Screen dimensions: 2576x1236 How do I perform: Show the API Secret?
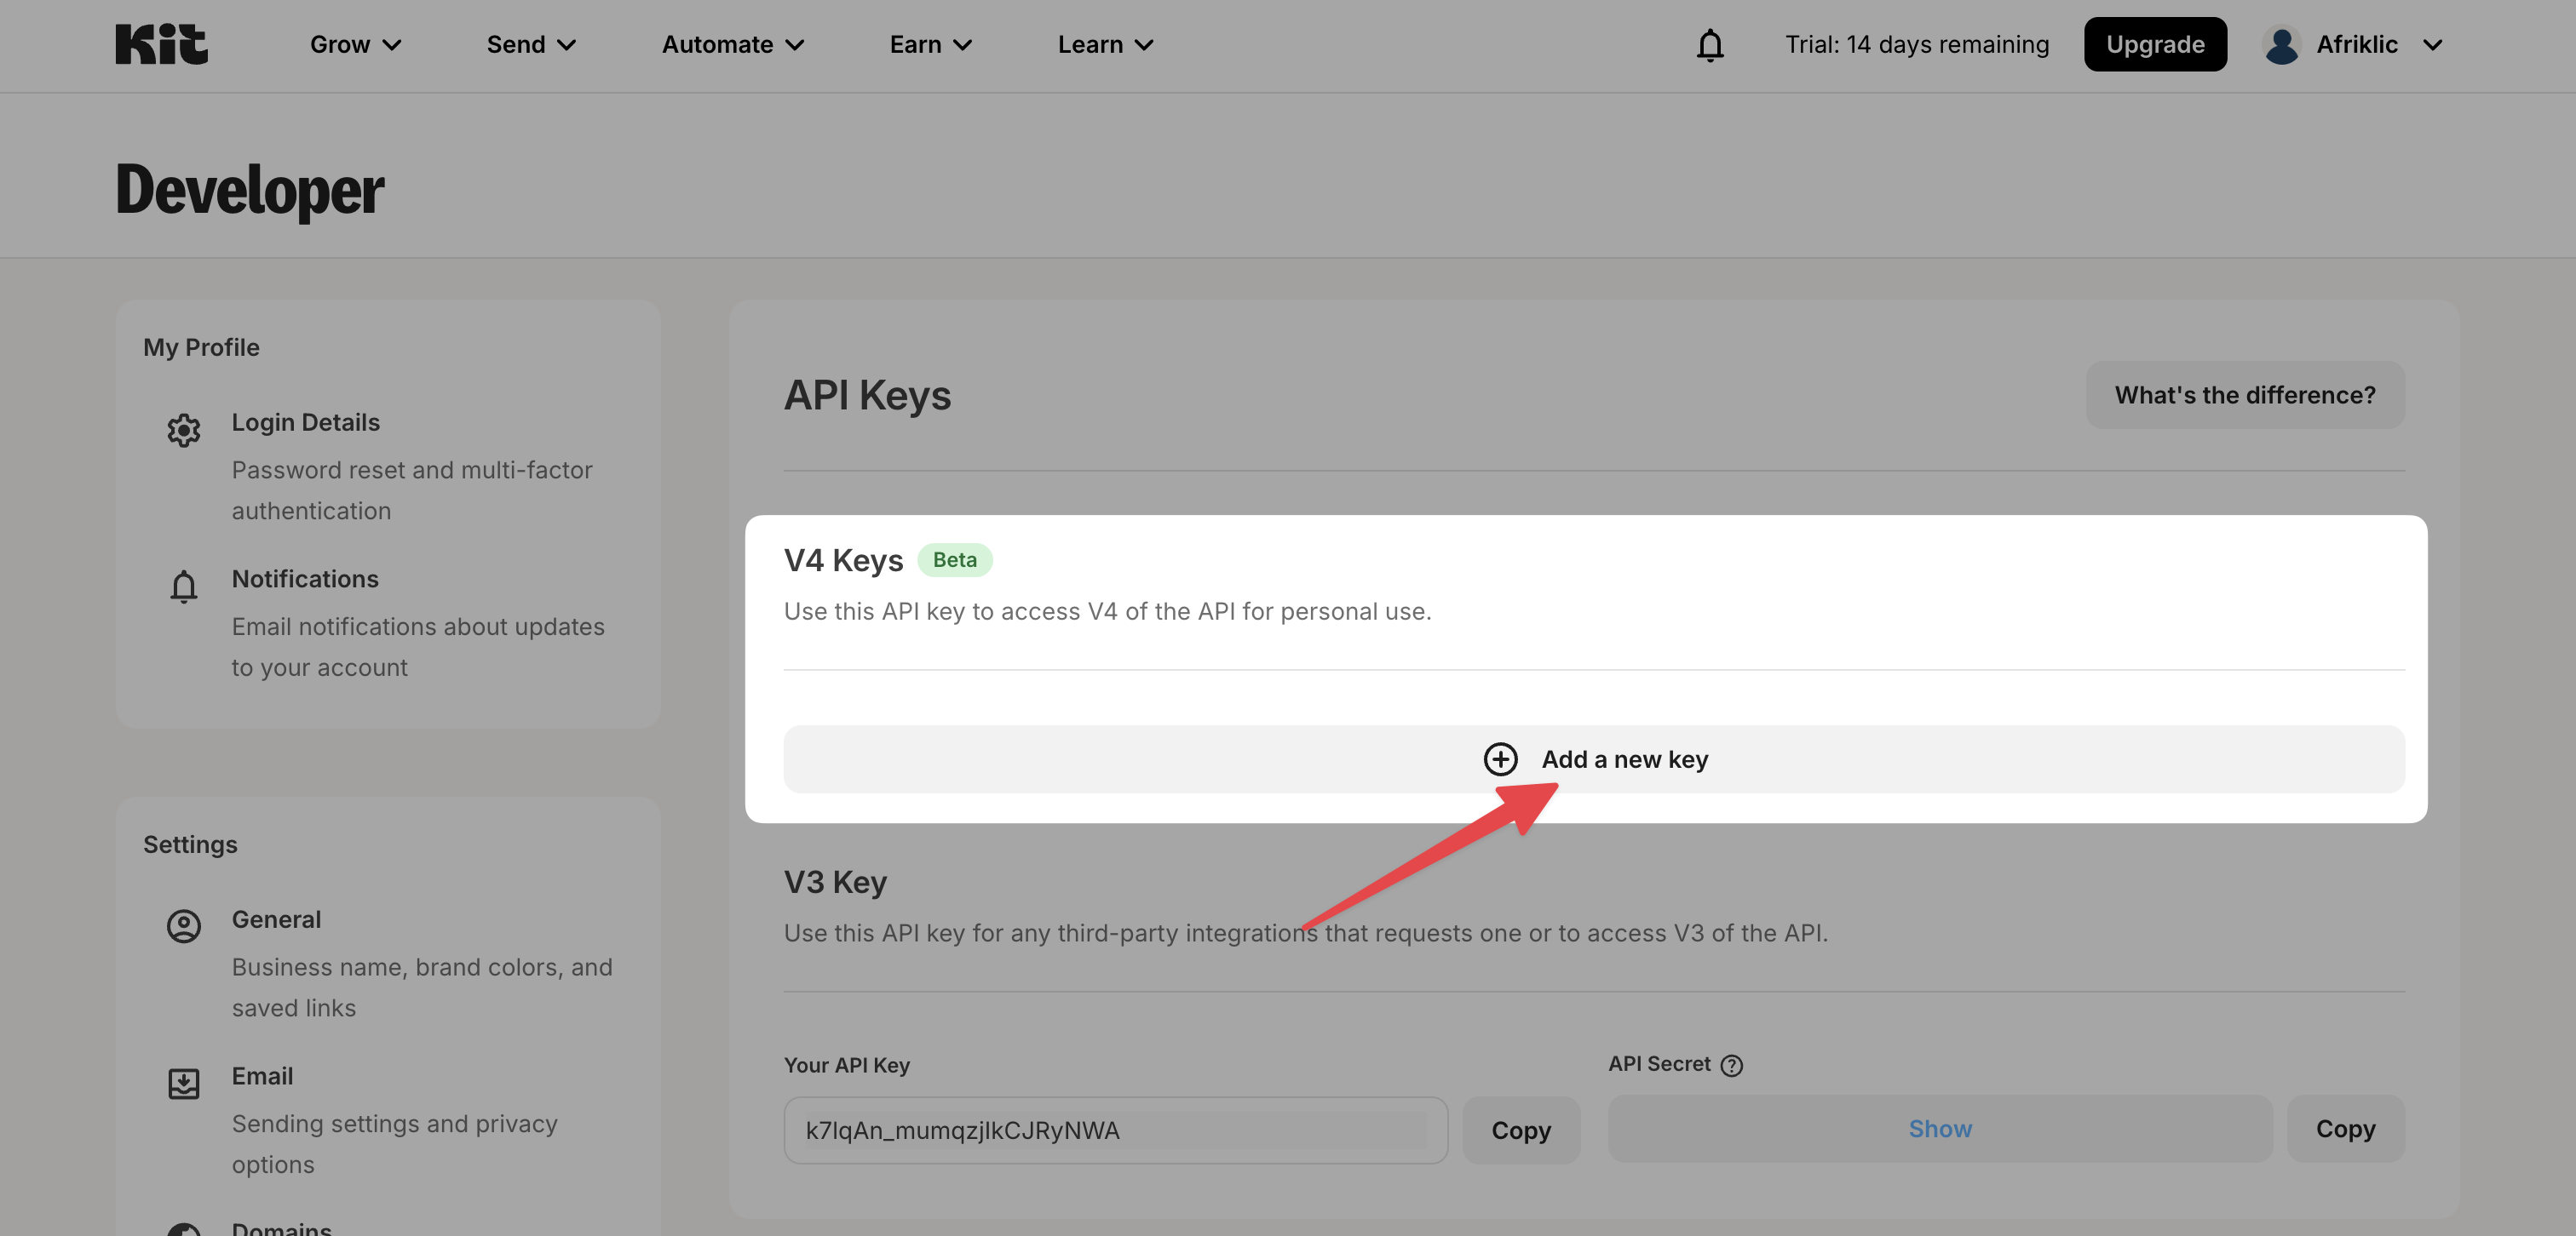(1939, 1129)
